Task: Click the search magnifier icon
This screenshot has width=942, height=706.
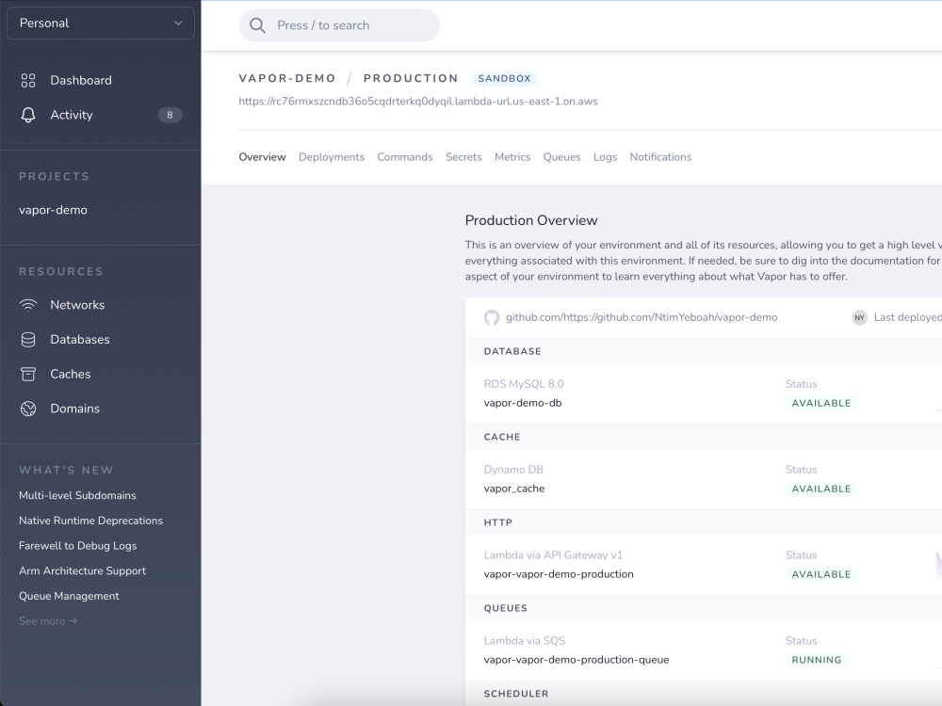Action: (x=257, y=25)
